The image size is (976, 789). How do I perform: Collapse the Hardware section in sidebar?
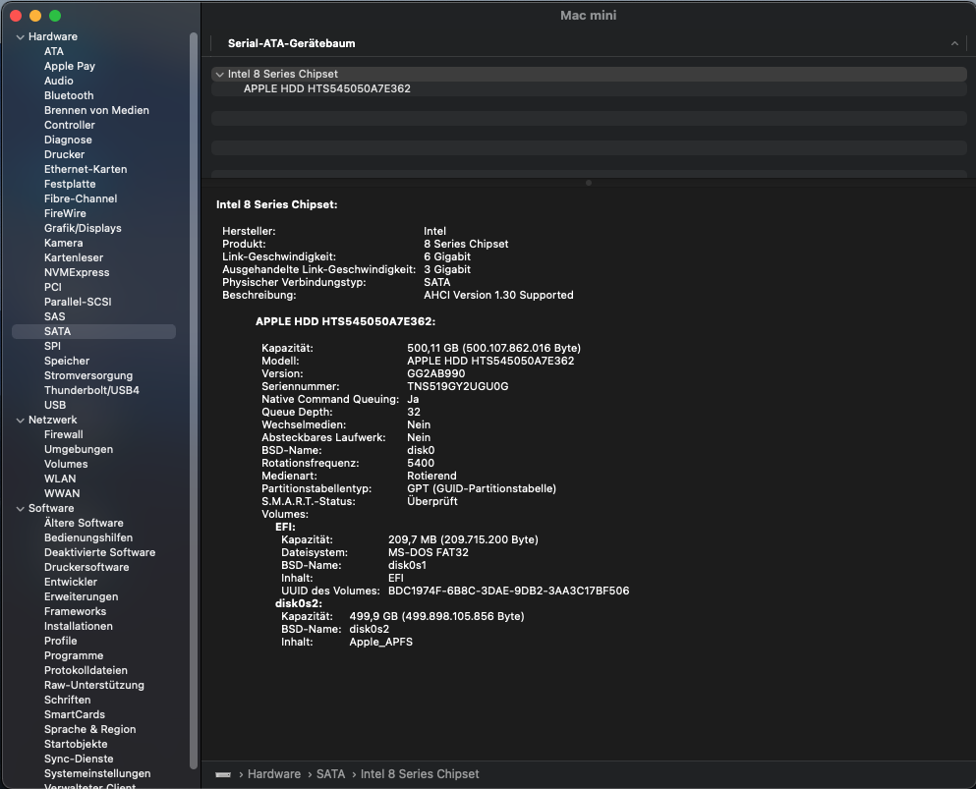pyautogui.click(x=21, y=36)
